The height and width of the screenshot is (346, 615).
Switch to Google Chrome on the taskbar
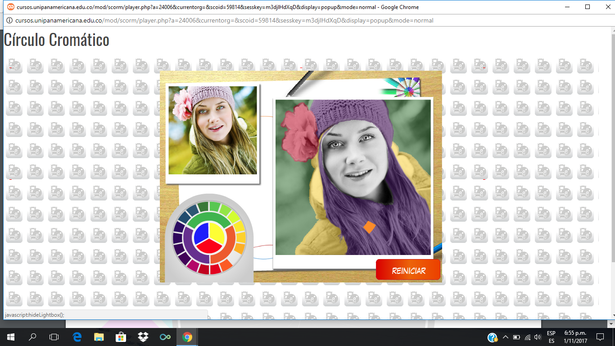coord(187,337)
